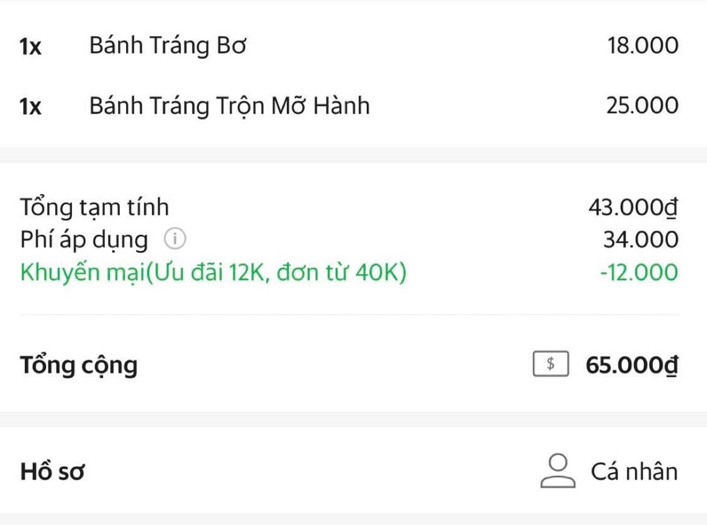This screenshot has height=525, width=707.
Task: Open the Bánh Tráng Trộn Mỡ Hành item
Action: tap(229, 106)
